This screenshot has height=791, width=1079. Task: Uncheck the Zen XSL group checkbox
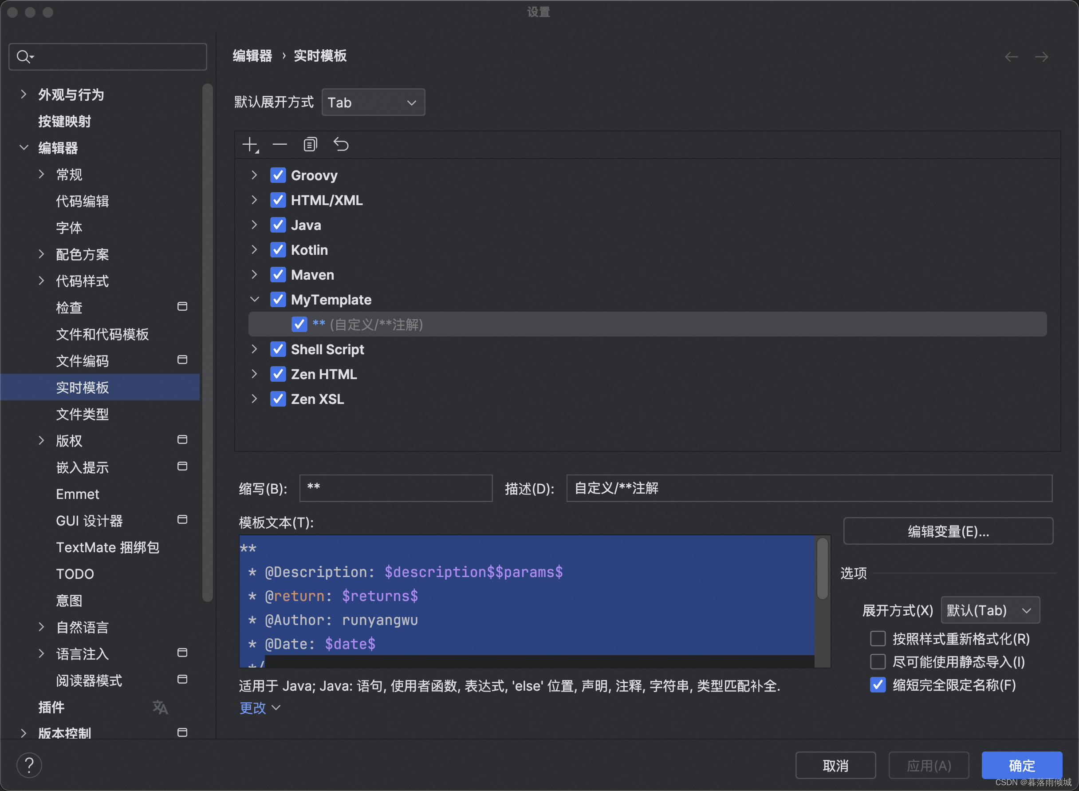click(x=278, y=399)
